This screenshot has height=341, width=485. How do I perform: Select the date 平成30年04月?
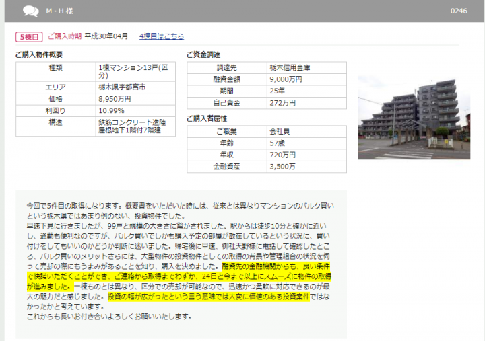(106, 36)
